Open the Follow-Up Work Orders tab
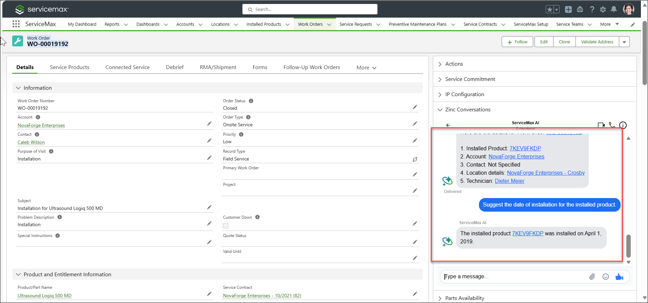Image resolution: width=648 pixels, height=303 pixels. 312,67
